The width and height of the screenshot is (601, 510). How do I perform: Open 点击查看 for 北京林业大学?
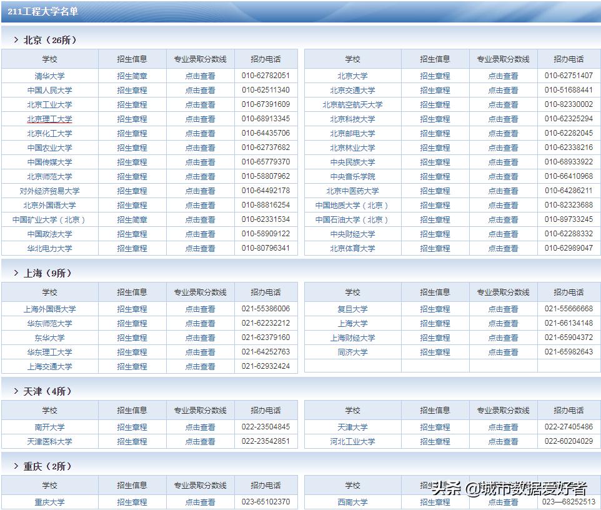(x=504, y=148)
